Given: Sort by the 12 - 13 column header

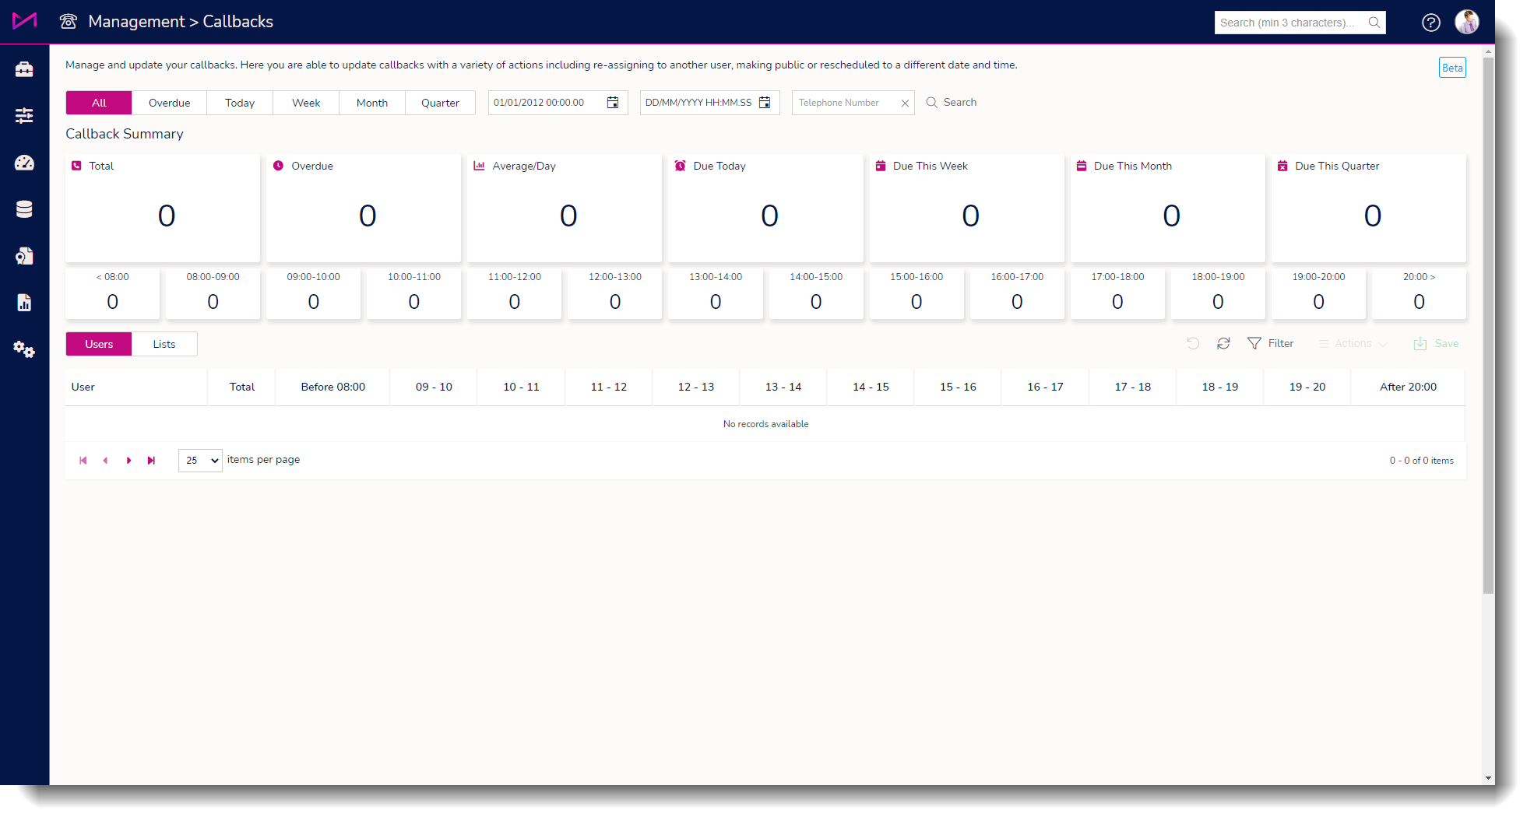Looking at the screenshot, I should click(x=695, y=387).
